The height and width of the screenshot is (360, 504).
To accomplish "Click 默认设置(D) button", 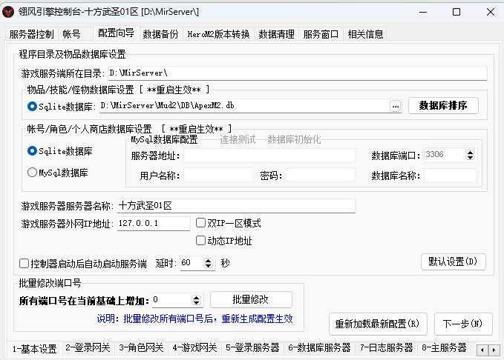I will pyautogui.click(x=453, y=261).
